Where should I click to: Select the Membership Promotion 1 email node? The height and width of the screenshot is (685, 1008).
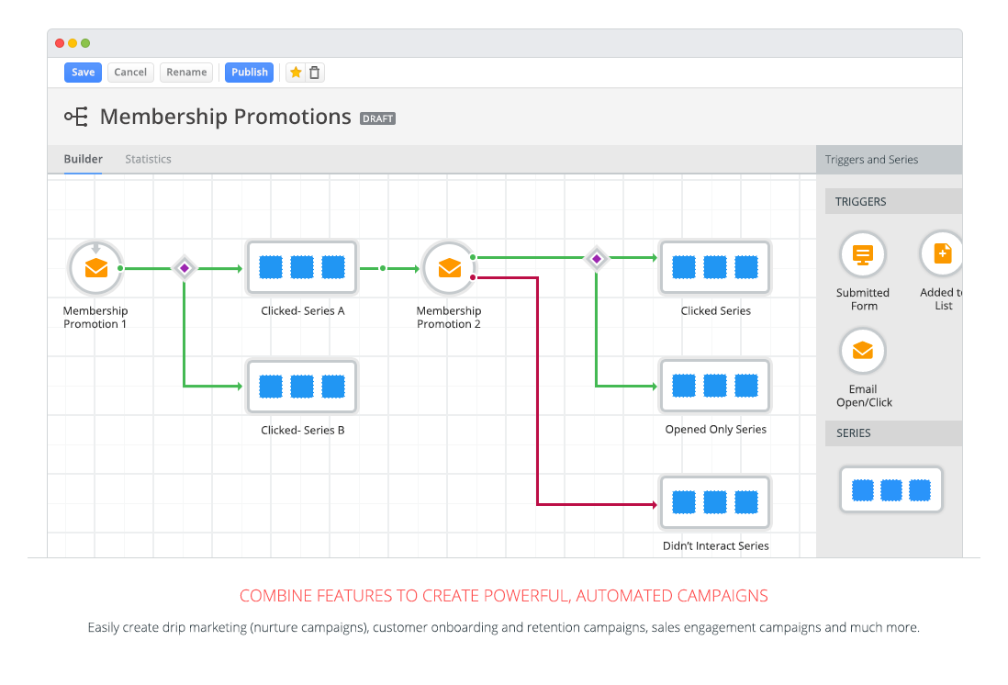point(95,267)
